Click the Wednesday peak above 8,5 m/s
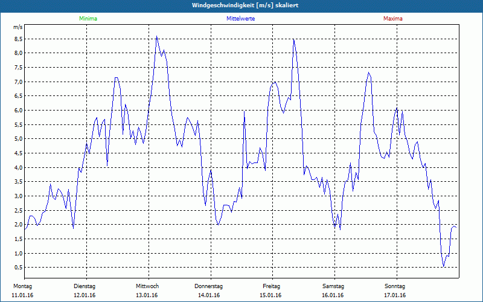The width and height of the screenshot is (483, 302). click(157, 36)
